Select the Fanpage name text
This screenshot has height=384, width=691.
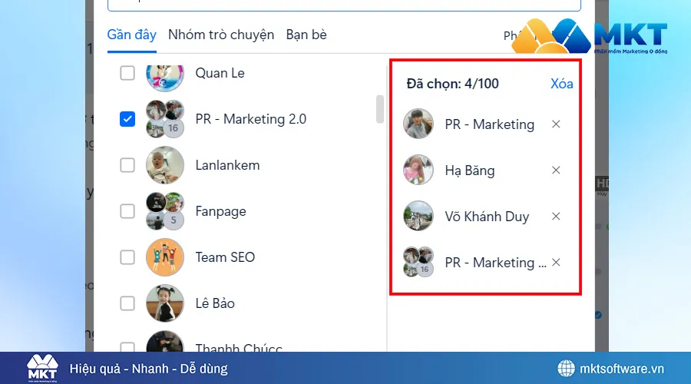tap(221, 212)
